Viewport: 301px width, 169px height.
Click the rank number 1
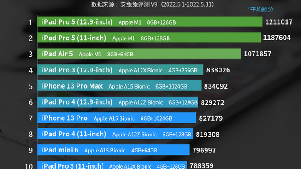30,22
